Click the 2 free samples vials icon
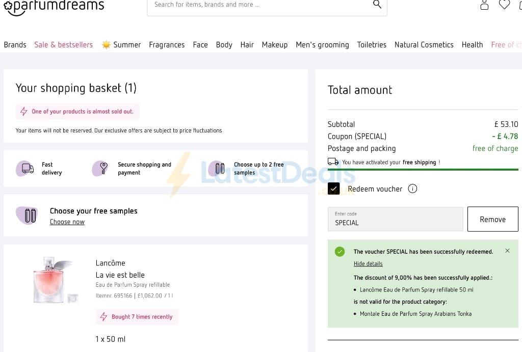The image size is (522, 352). tap(217, 168)
